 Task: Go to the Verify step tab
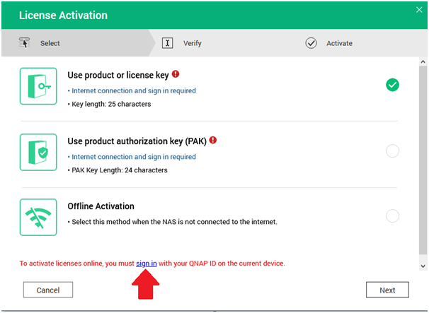pos(192,43)
